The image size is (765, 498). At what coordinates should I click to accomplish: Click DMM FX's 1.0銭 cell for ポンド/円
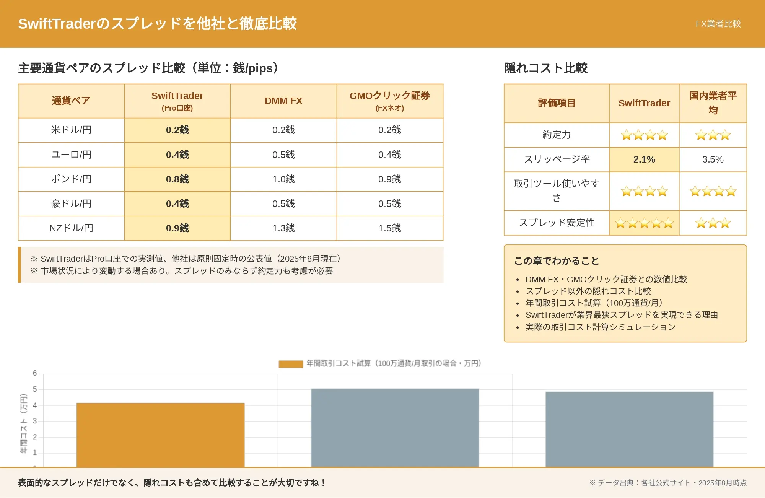(283, 179)
